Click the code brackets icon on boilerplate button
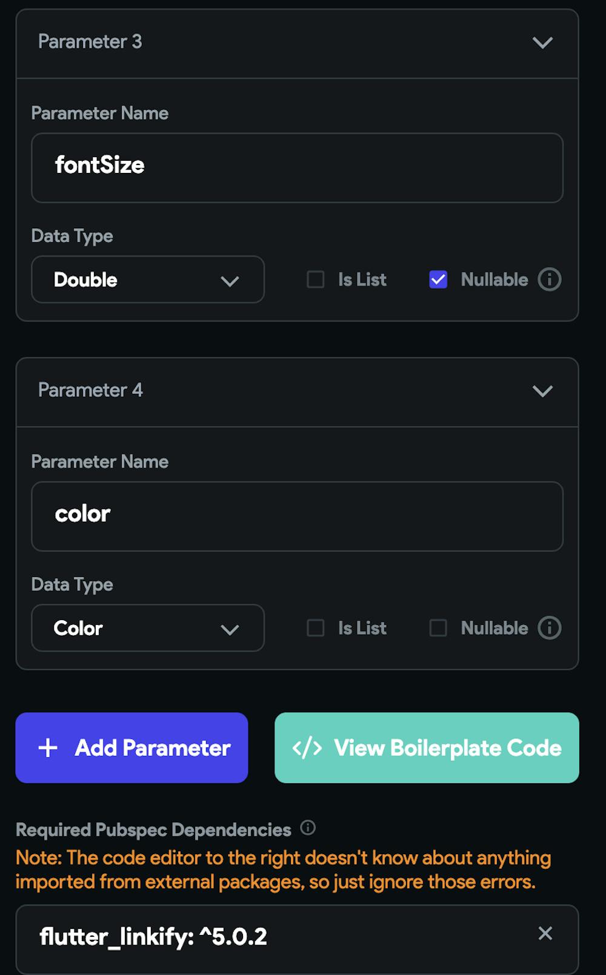Viewport: 606px width, 975px height. click(307, 748)
